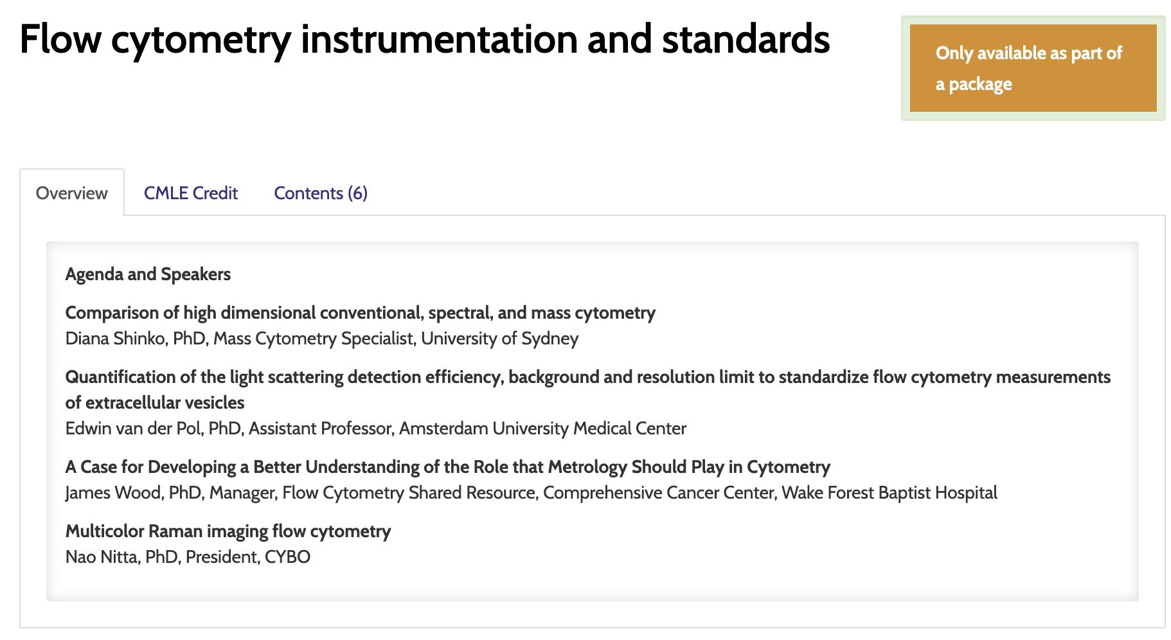Click speaker name Nao Nitta, PhD
The height and width of the screenshot is (640, 1171).
pos(121,557)
